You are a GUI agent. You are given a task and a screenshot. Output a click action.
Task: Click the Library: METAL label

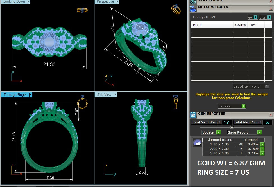pyautogui.click(x=204, y=17)
